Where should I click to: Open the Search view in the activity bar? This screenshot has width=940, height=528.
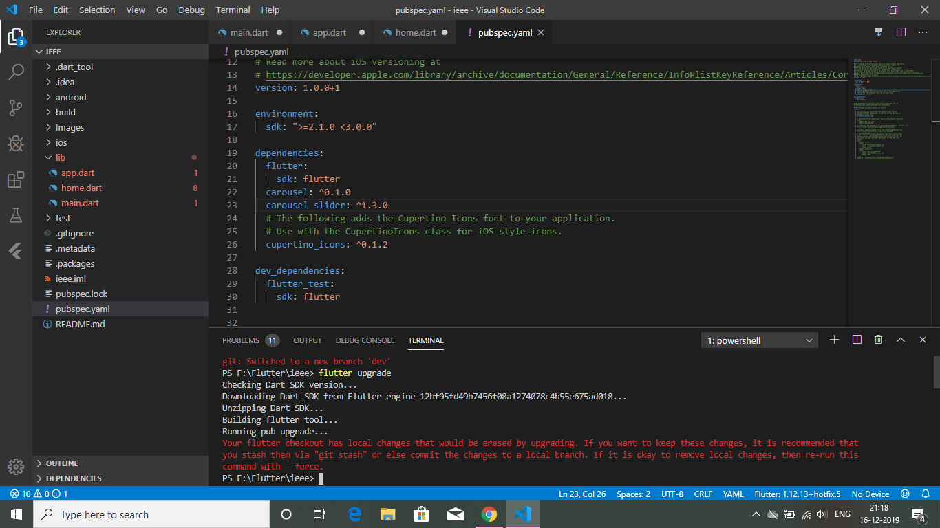tap(17, 71)
